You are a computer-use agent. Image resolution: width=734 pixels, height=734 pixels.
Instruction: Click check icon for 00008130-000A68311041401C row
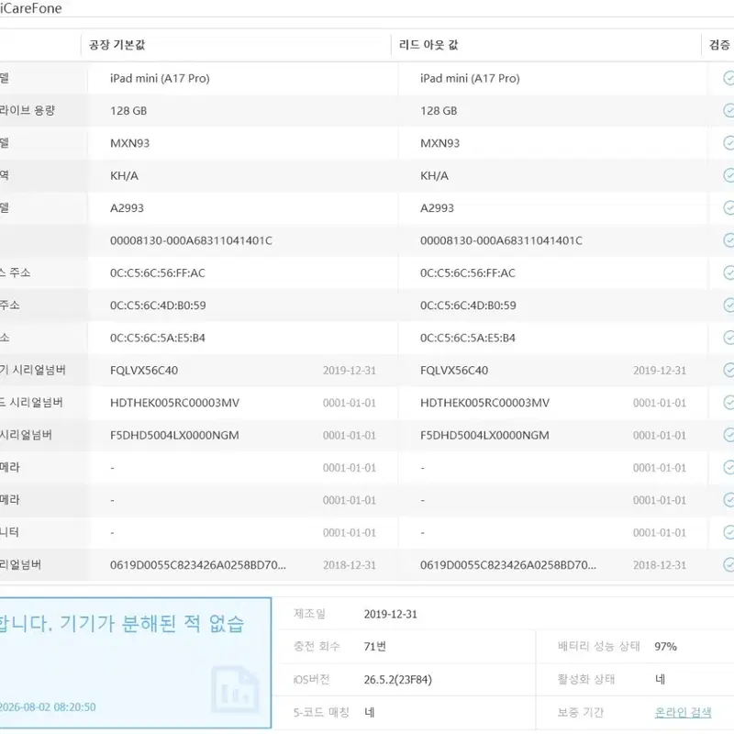point(728,240)
